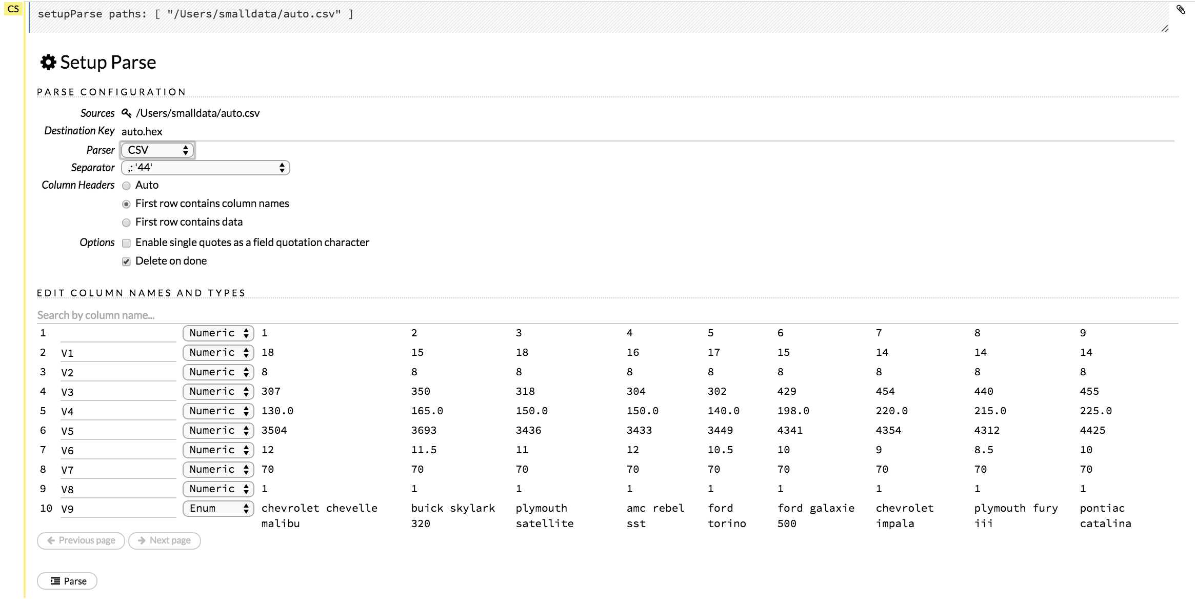Click the Parse button

point(67,580)
